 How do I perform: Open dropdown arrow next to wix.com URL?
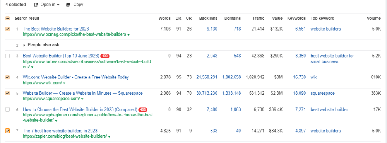[64, 83]
